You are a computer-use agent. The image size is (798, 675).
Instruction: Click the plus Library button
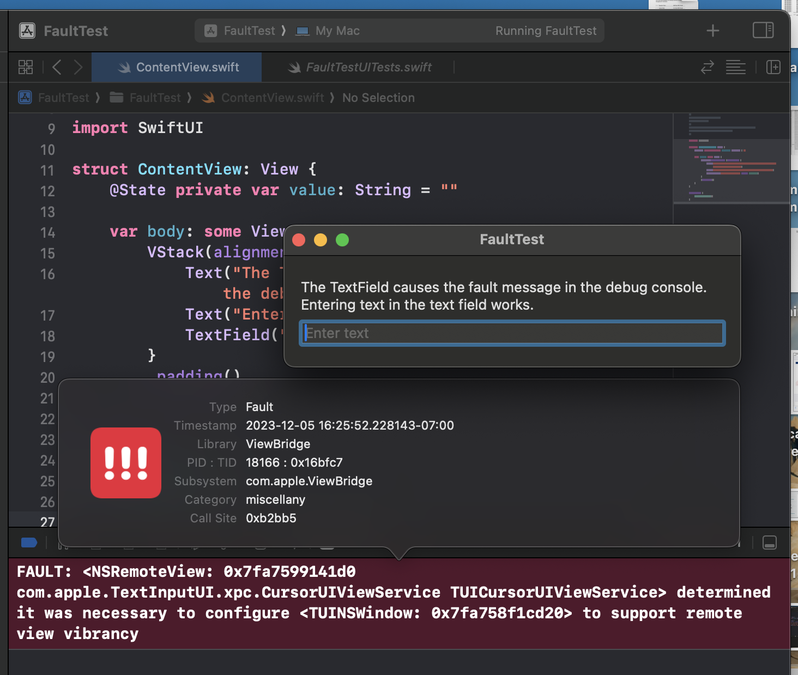[x=712, y=31]
